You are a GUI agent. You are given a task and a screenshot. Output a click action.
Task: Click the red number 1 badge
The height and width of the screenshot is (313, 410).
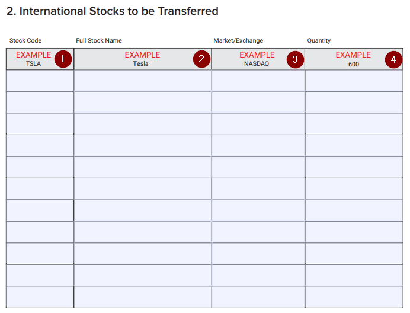[63, 59]
